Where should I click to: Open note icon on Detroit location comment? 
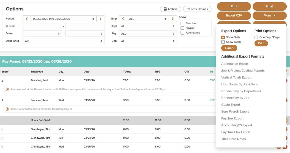[x=8, y=89]
